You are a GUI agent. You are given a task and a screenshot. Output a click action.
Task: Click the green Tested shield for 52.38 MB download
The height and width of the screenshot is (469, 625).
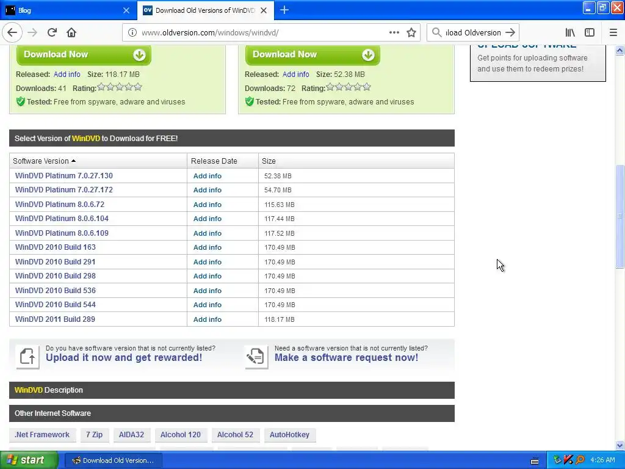coord(250,102)
